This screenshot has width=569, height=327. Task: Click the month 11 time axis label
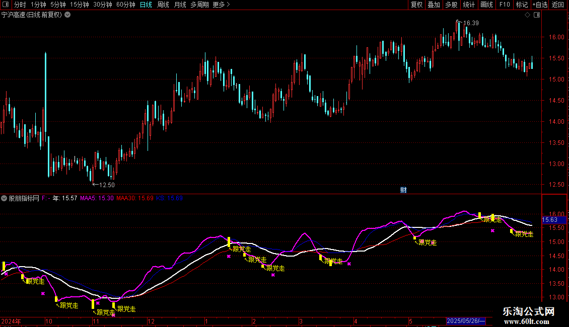[96, 321]
